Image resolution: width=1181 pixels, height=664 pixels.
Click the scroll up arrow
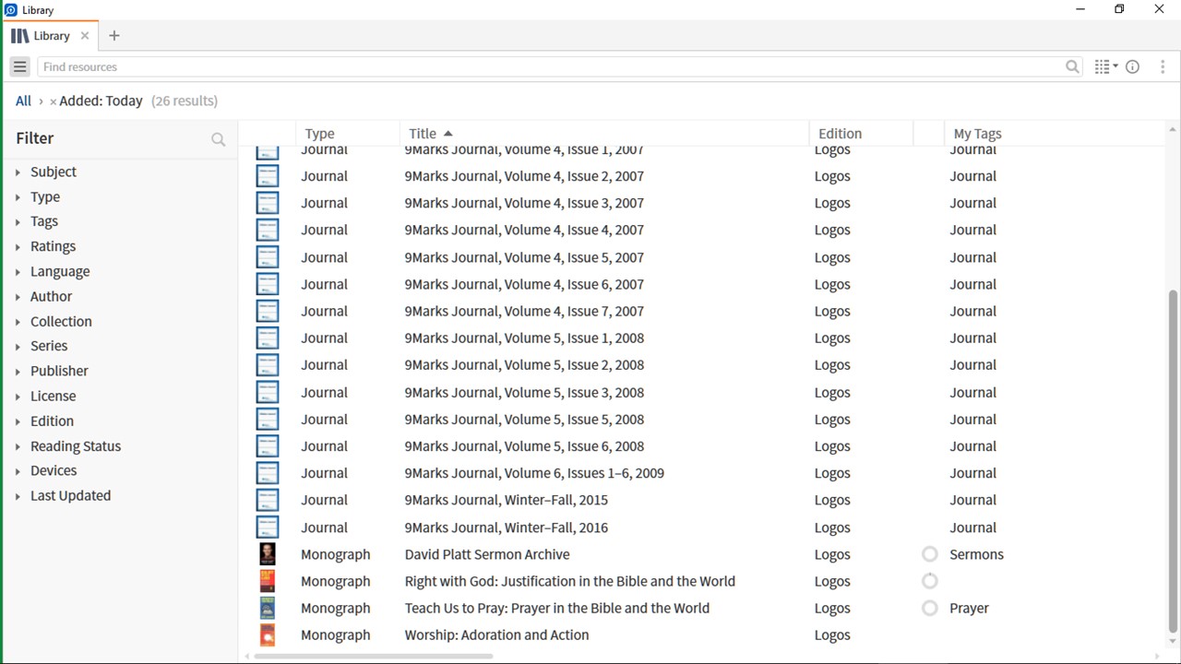[1173, 130]
